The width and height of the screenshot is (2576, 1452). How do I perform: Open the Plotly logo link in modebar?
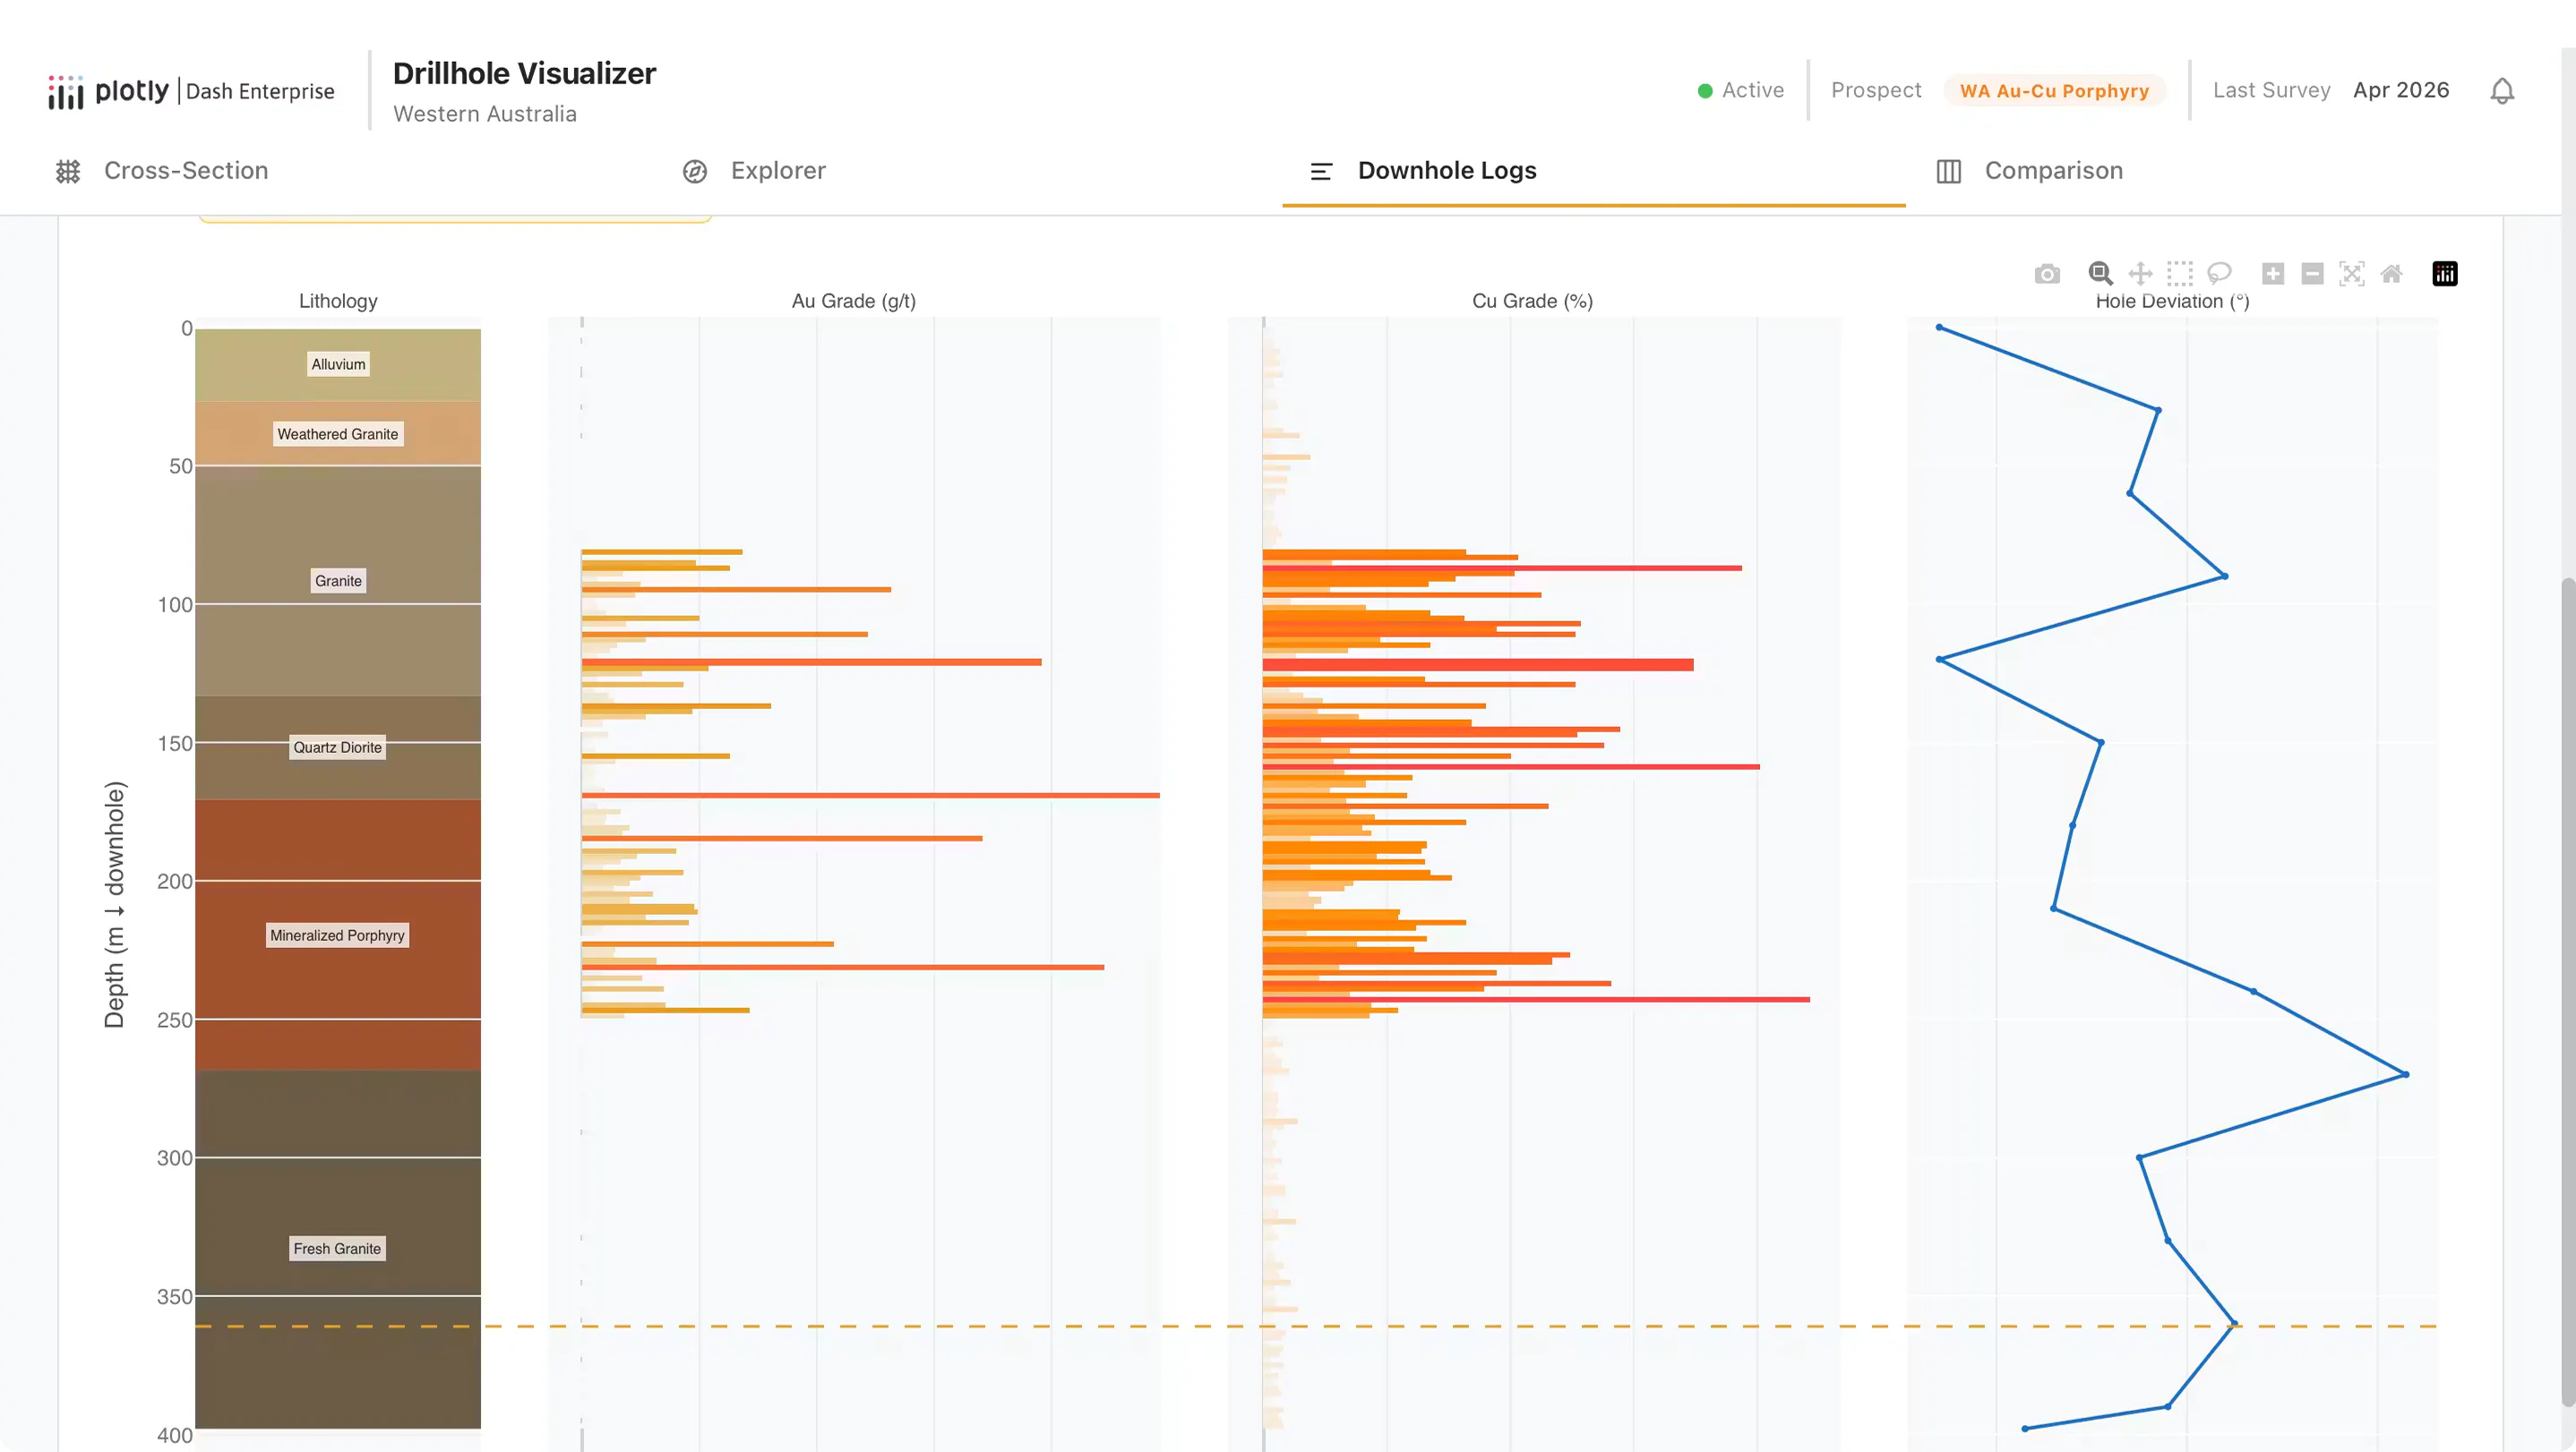point(2445,274)
